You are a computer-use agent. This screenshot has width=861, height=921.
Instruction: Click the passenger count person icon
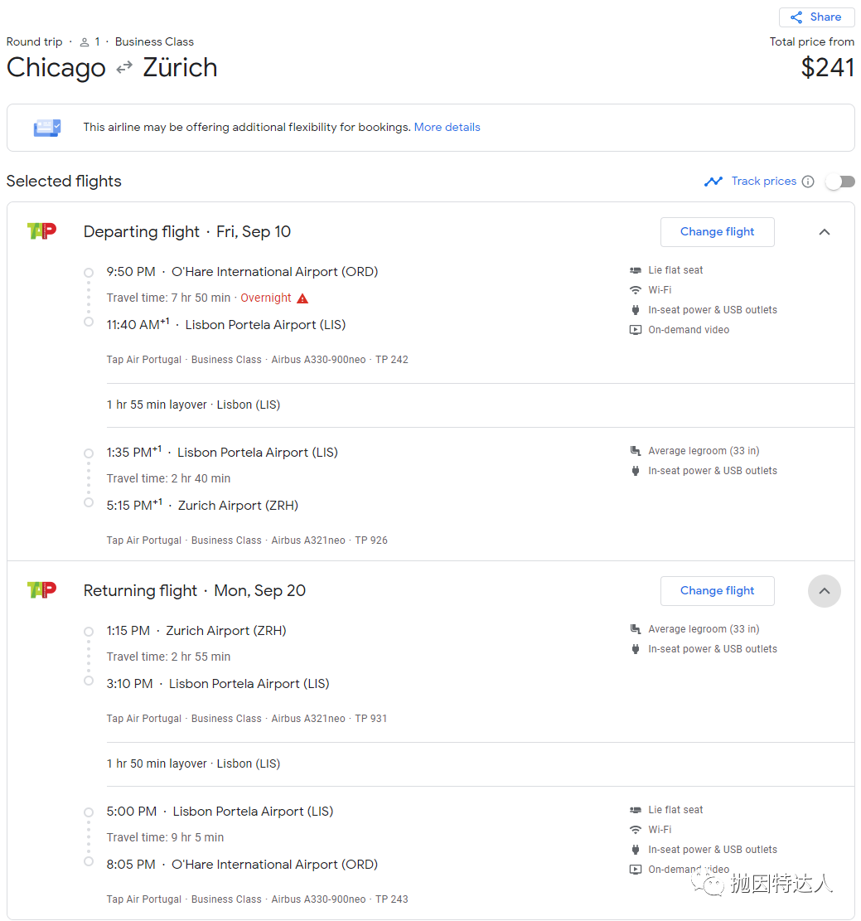[85, 42]
